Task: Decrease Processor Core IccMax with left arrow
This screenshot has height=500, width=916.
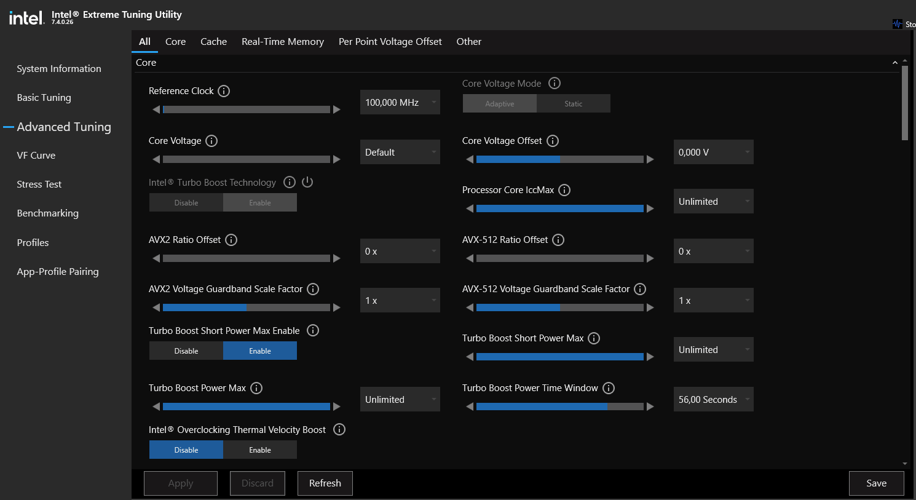Action: point(470,208)
